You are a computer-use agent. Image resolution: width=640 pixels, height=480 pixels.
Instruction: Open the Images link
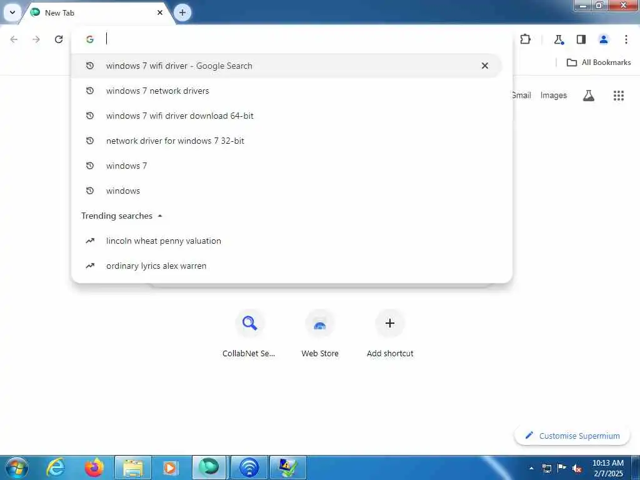pyautogui.click(x=554, y=96)
